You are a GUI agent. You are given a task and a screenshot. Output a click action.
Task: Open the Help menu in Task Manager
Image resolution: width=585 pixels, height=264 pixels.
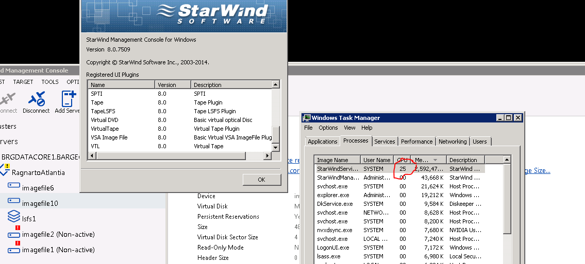tap(367, 128)
